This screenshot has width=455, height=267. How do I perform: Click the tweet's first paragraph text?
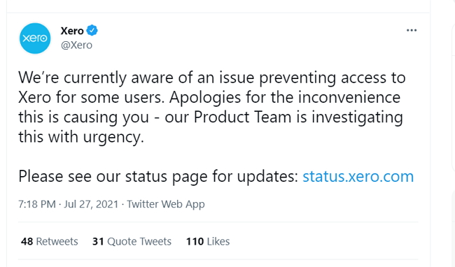pos(212,107)
